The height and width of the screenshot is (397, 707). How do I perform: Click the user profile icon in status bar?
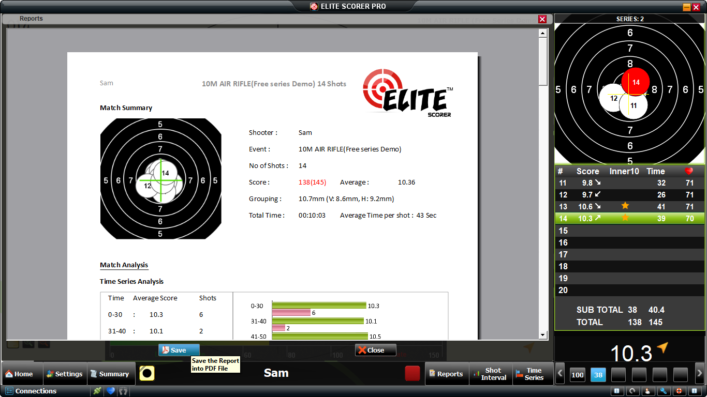pos(648,391)
